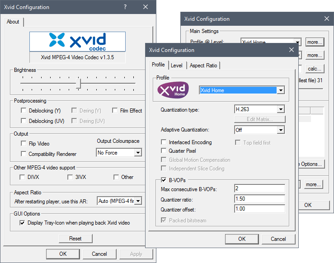334x263 pixels.
Task: Click the Quantizer ratio input field
Action: point(259,199)
